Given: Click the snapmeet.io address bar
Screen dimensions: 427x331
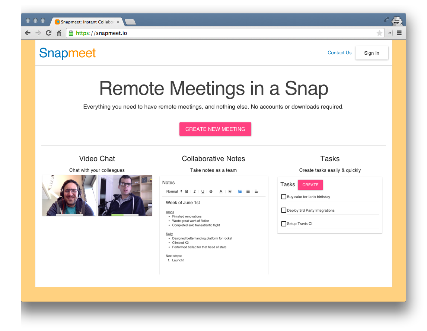Looking at the screenshot, I should (225, 33).
